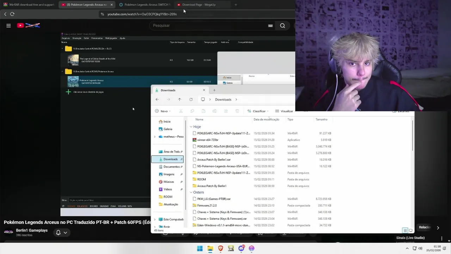Collapse the Ontem file group
The height and width of the screenshot is (254, 451).
click(x=191, y=192)
